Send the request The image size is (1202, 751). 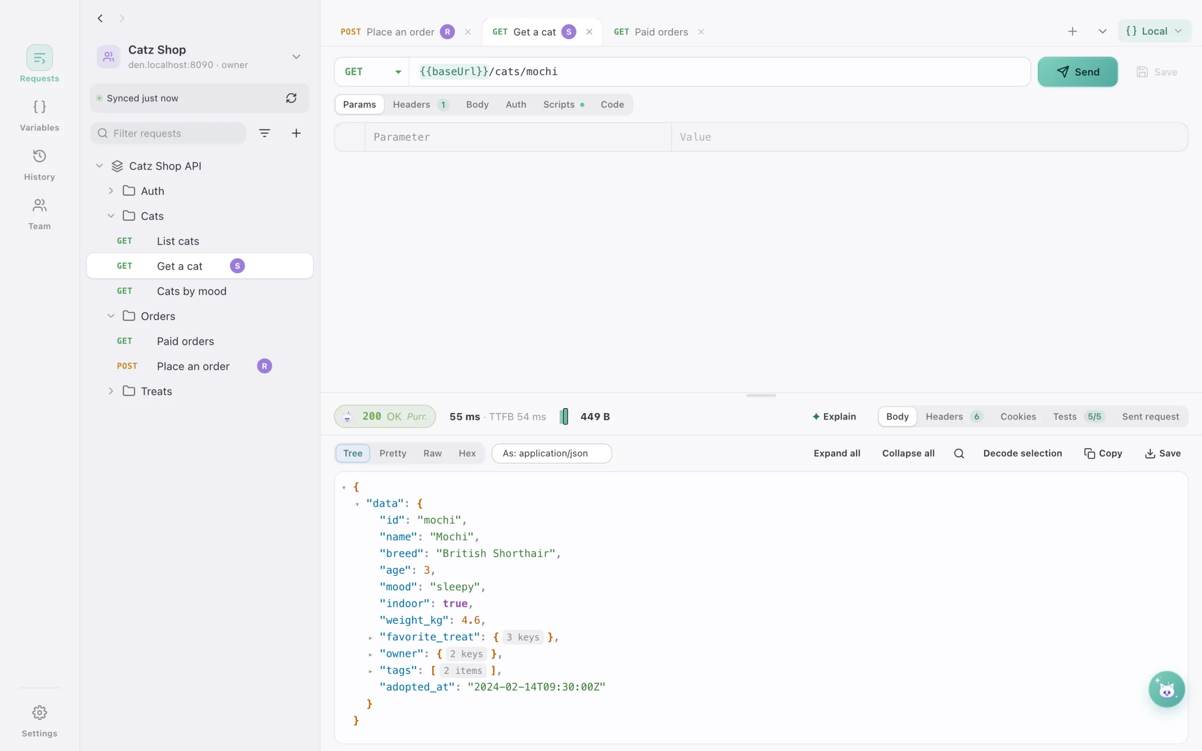(x=1077, y=72)
